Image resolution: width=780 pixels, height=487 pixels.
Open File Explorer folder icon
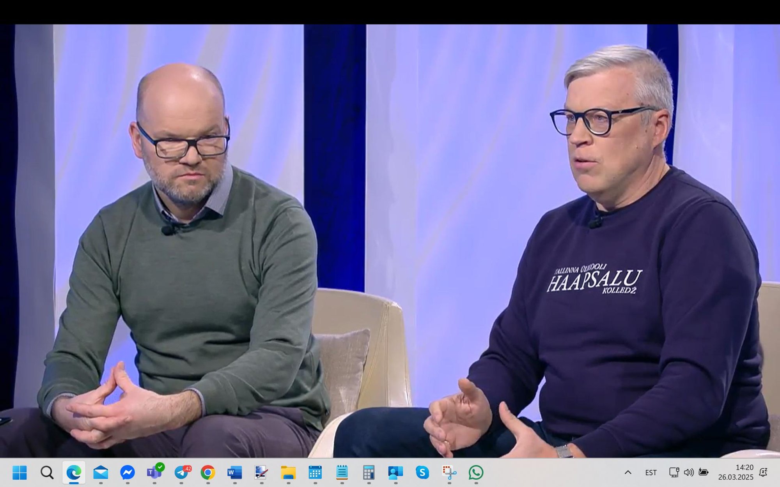288,473
